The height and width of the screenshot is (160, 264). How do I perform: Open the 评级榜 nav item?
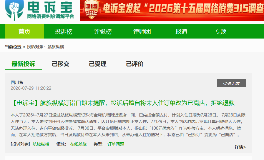103,31
